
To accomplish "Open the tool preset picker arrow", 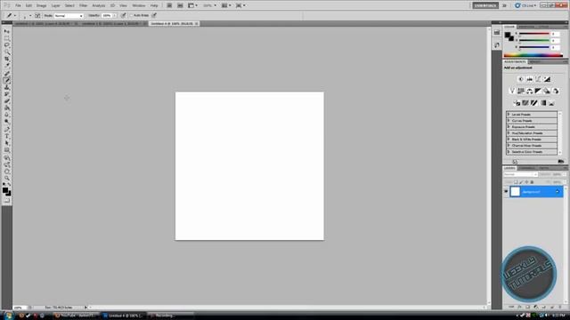I will click(x=14, y=16).
